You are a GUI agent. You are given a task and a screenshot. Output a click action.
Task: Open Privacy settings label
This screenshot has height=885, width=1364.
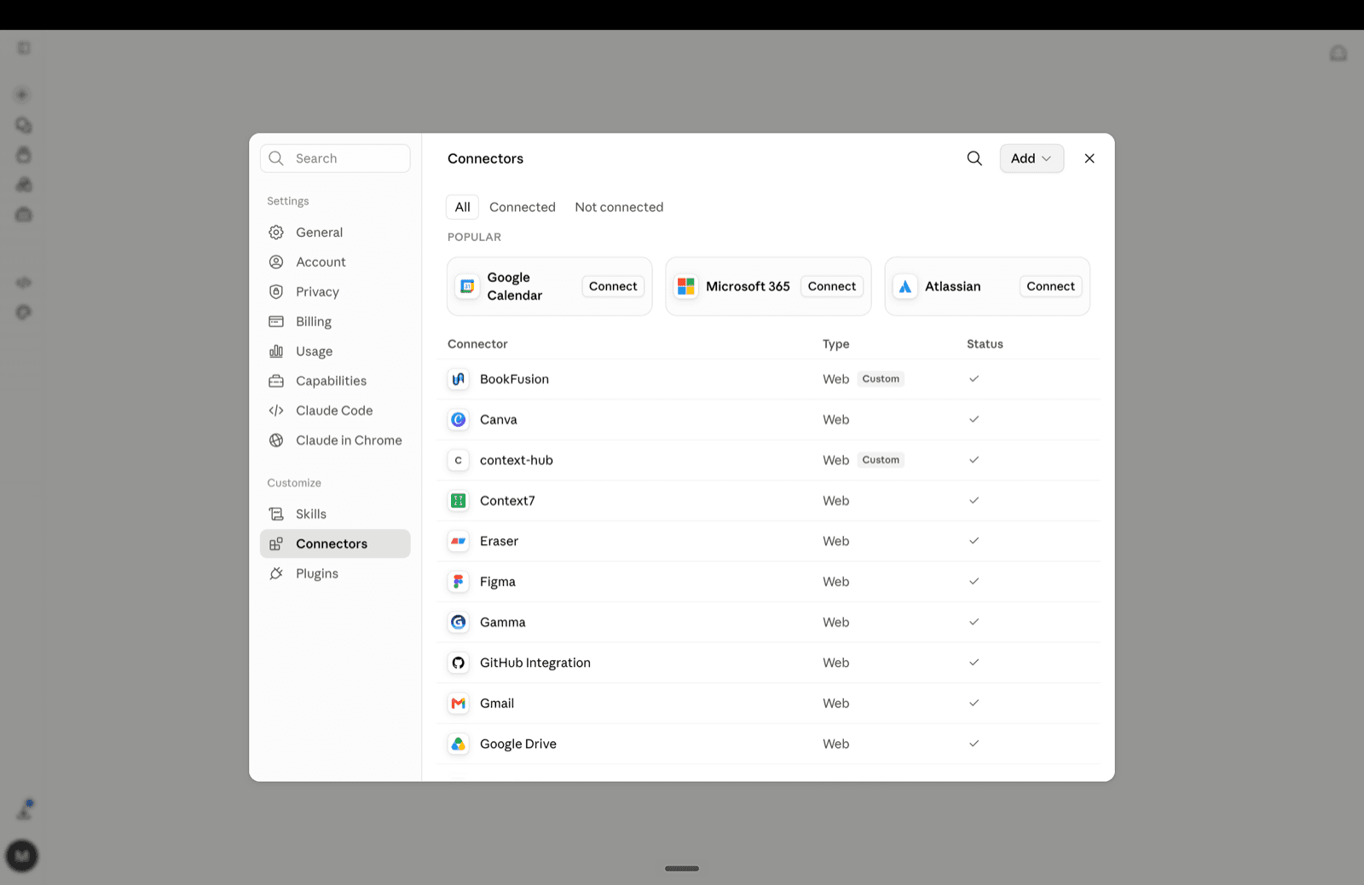pyautogui.click(x=317, y=291)
